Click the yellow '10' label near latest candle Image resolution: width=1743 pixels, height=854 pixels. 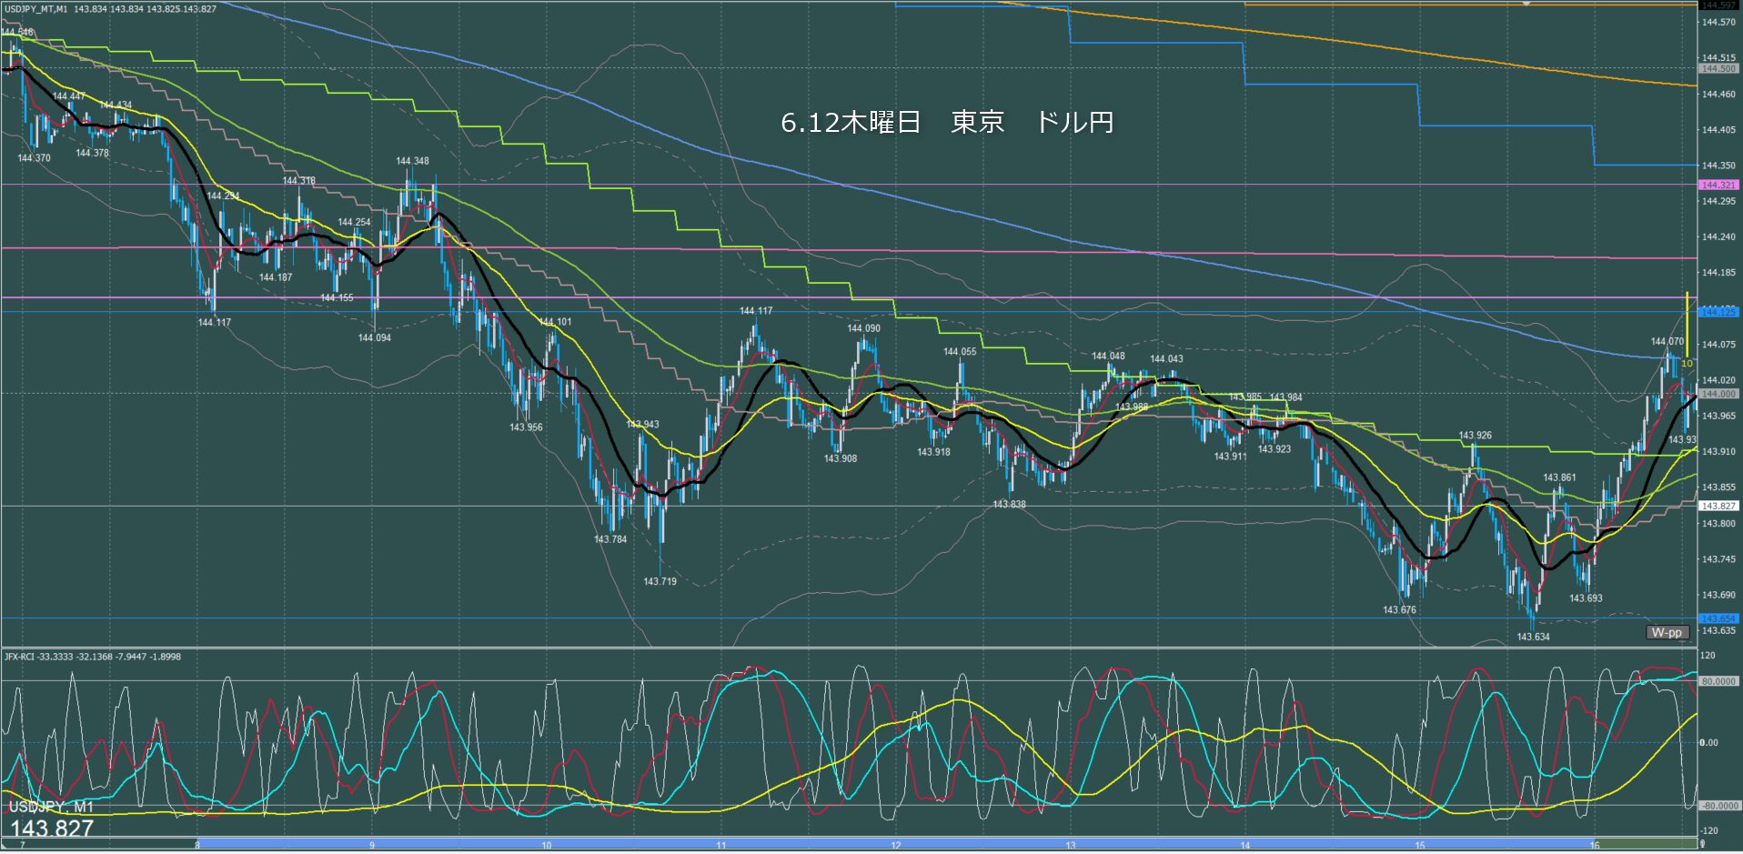[1686, 364]
